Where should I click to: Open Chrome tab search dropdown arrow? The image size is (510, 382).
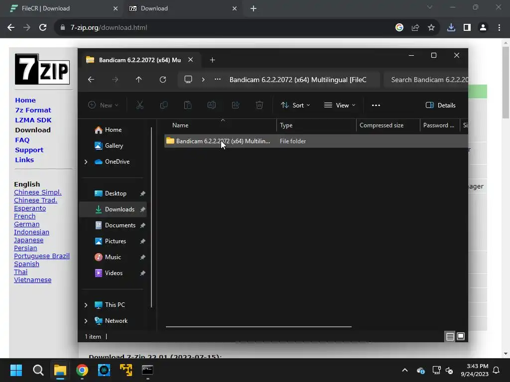pyautogui.click(x=430, y=7)
